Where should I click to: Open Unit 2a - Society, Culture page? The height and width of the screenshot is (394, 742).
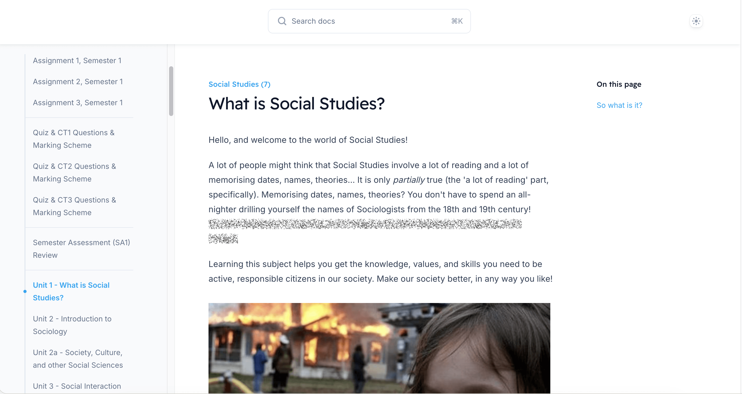click(78, 358)
